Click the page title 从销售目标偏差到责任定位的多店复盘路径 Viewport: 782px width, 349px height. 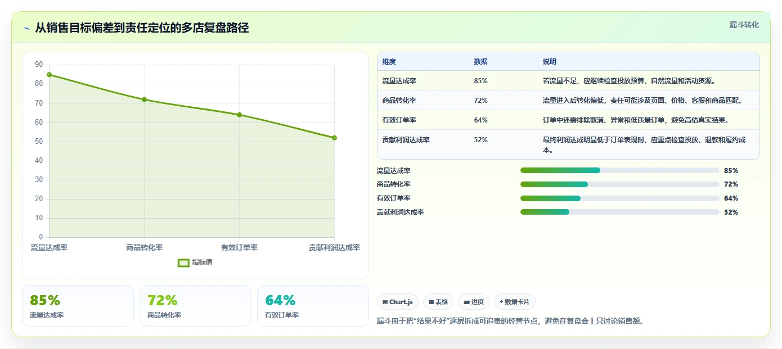click(142, 28)
